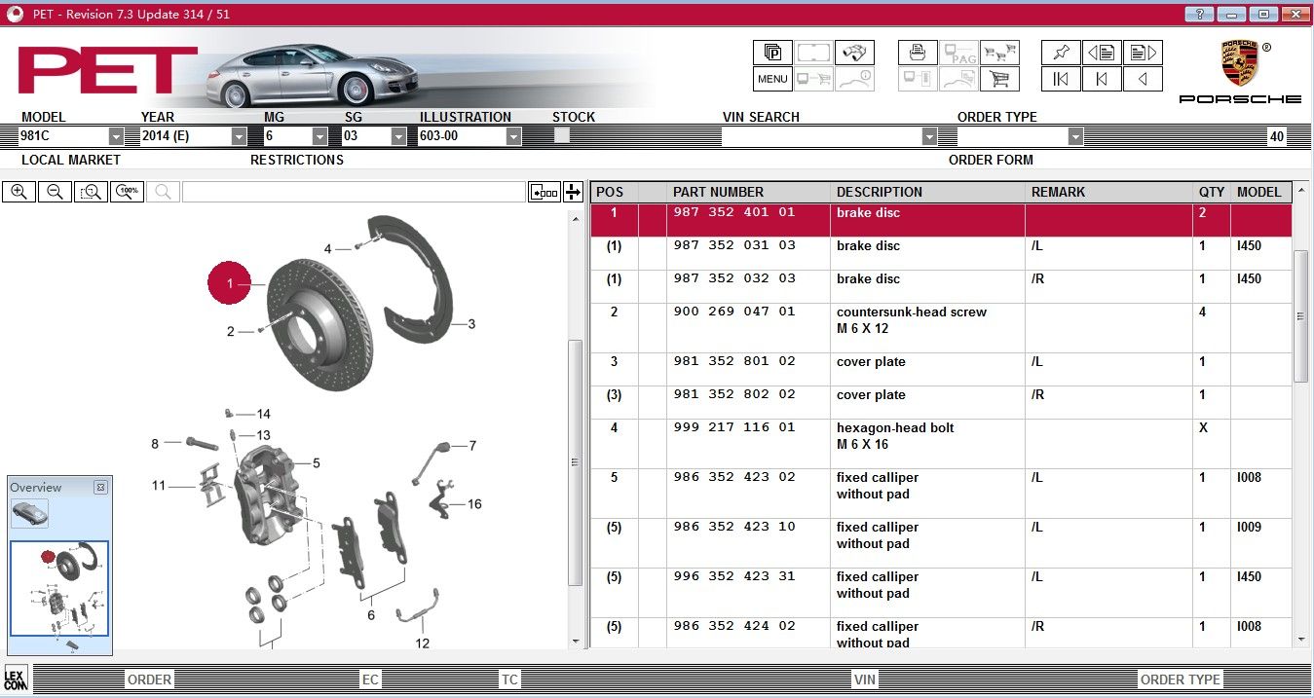This screenshot has height=698, width=1314.
Task: Open the ILLUSTRATION dropdown 603-00
Action: 513,137
